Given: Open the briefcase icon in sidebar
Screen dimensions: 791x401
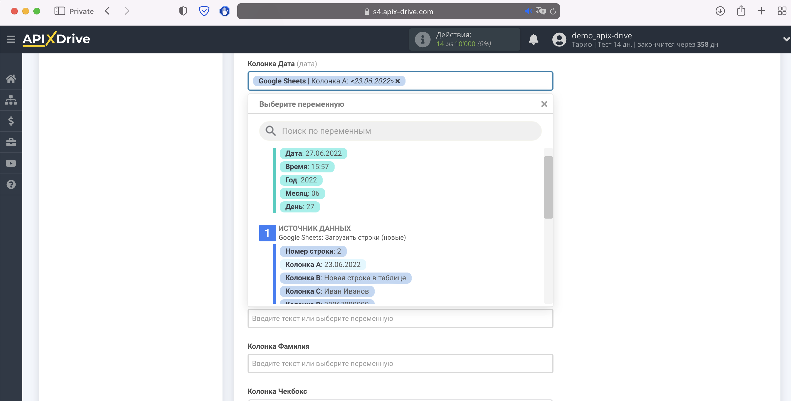Looking at the screenshot, I should [x=11, y=142].
